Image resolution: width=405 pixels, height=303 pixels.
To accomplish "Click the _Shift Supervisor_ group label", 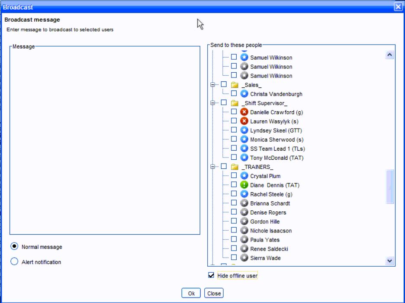I will point(264,103).
